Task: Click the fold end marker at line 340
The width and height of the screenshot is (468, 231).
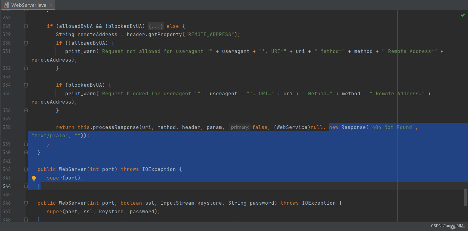Action: (x=26, y=152)
